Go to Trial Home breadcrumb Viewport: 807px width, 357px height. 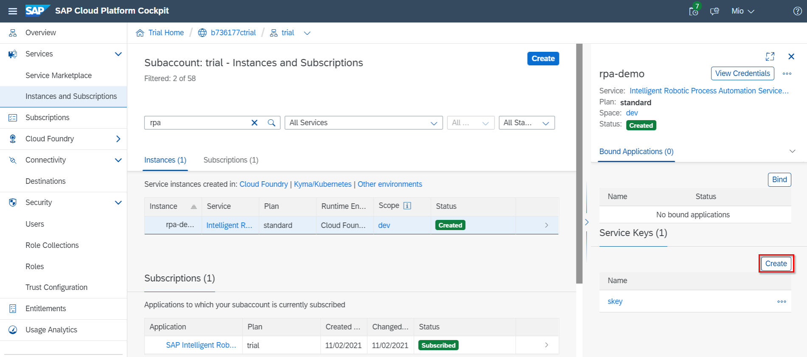point(166,33)
